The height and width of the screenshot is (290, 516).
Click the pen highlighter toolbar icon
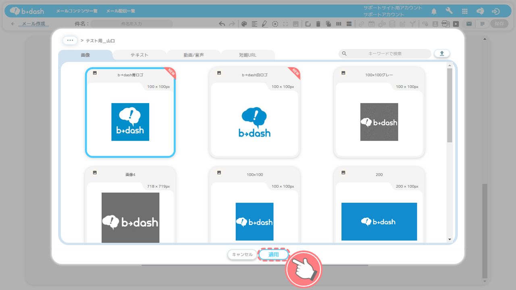pos(264,24)
